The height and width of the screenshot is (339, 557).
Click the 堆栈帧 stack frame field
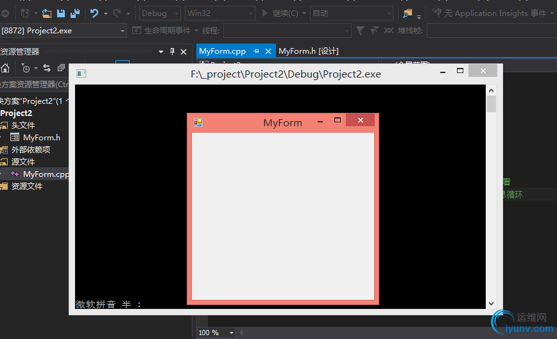click(x=492, y=31)
